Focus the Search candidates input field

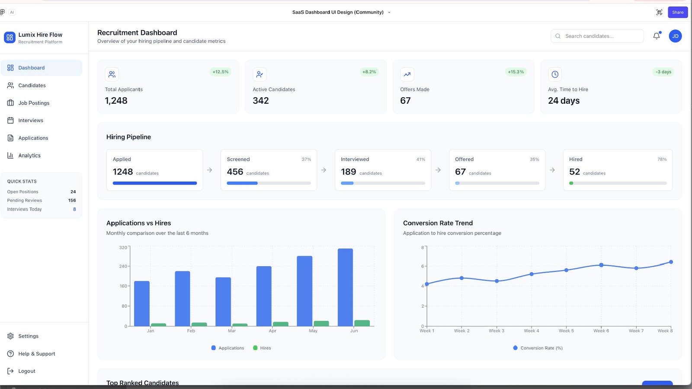pos(601,36)
